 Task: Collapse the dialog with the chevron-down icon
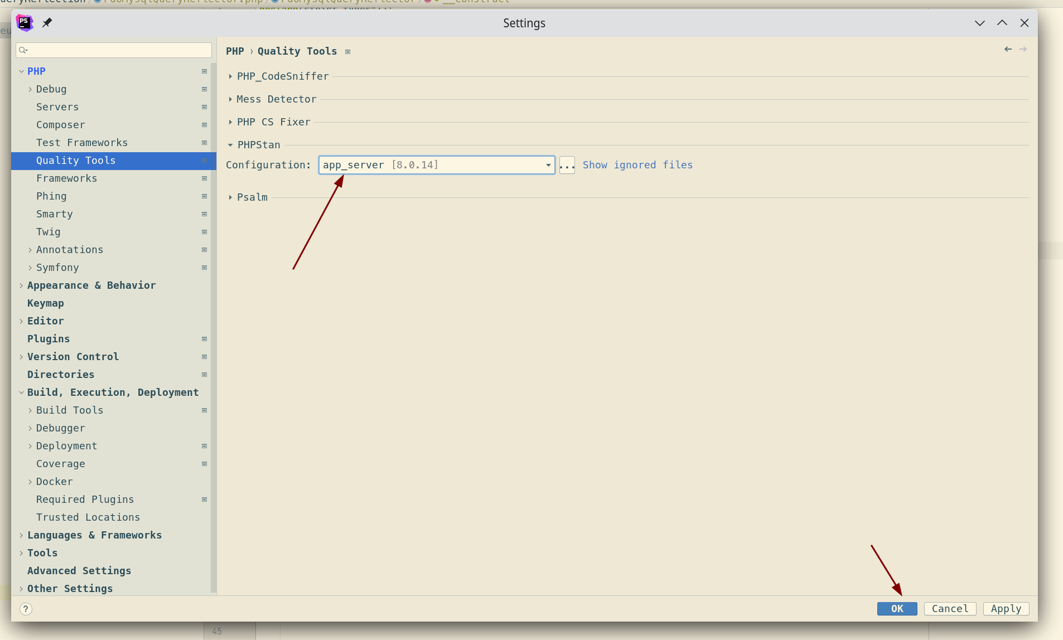coord(980,23)
